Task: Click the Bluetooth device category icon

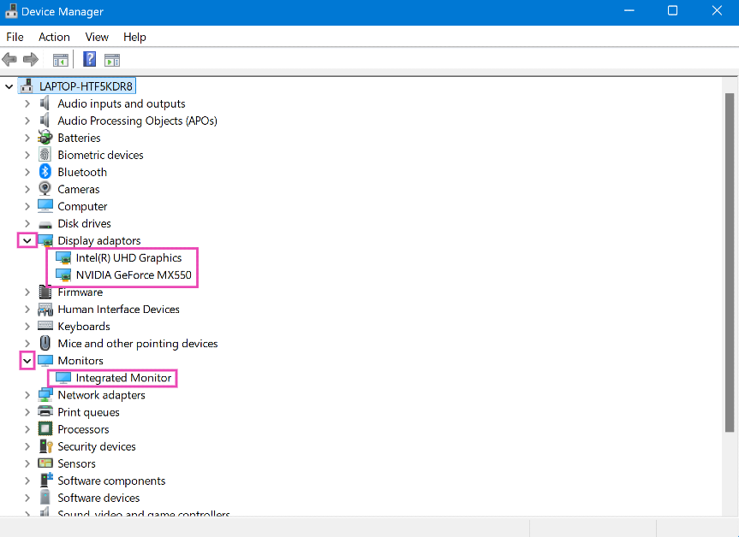Action: click(45, 172)
